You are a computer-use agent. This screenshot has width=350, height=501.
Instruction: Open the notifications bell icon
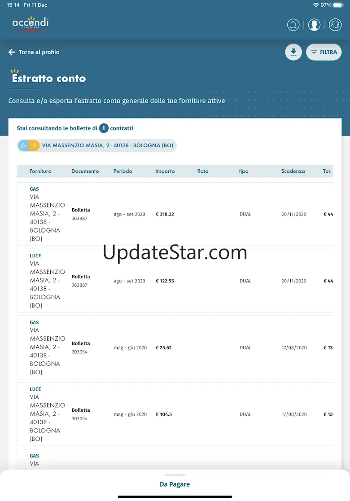[293, 25]
